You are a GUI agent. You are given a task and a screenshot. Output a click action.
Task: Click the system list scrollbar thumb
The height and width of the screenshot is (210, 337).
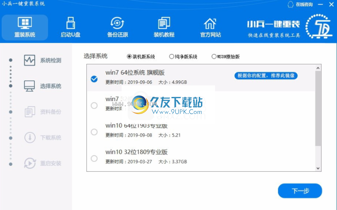(x=318, y=109)
